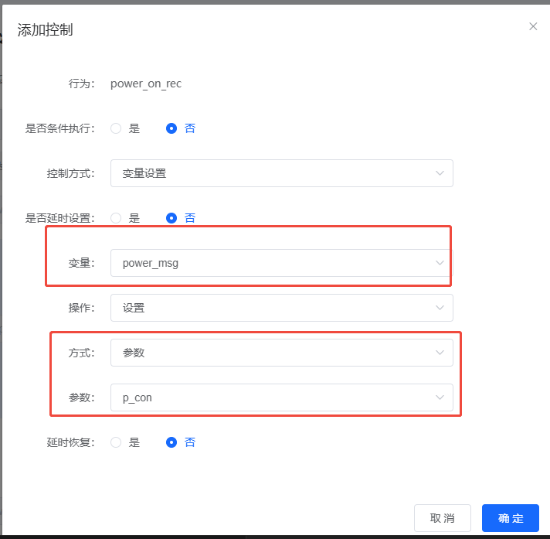Confirm with the 确定 button
This screenshot has width=550, height=539.
[x=511, y=518]
